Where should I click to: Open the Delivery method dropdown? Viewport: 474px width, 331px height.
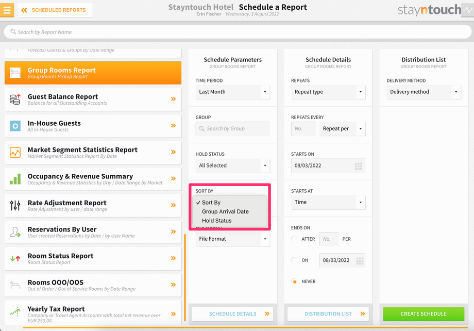[424, 92]
